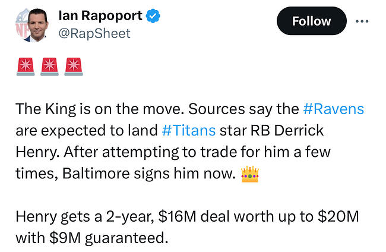Click the gold crown emoji
The image size is (386, 252).
click(x=250, y=174)
